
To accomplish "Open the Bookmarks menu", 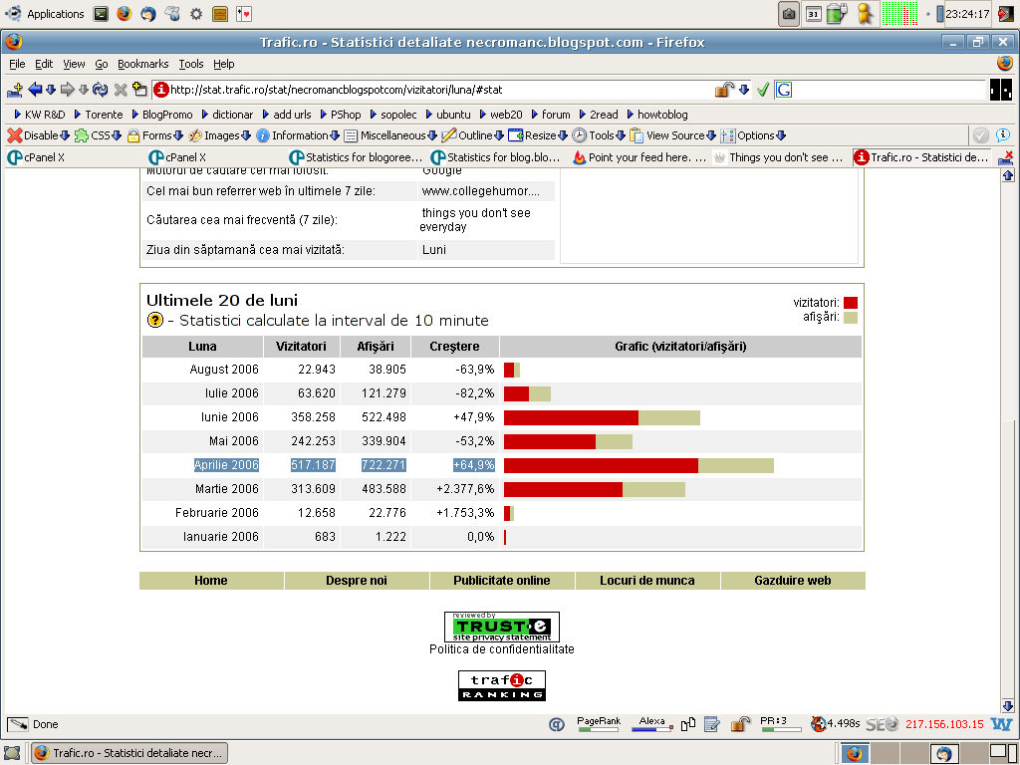I will (143, 64).
